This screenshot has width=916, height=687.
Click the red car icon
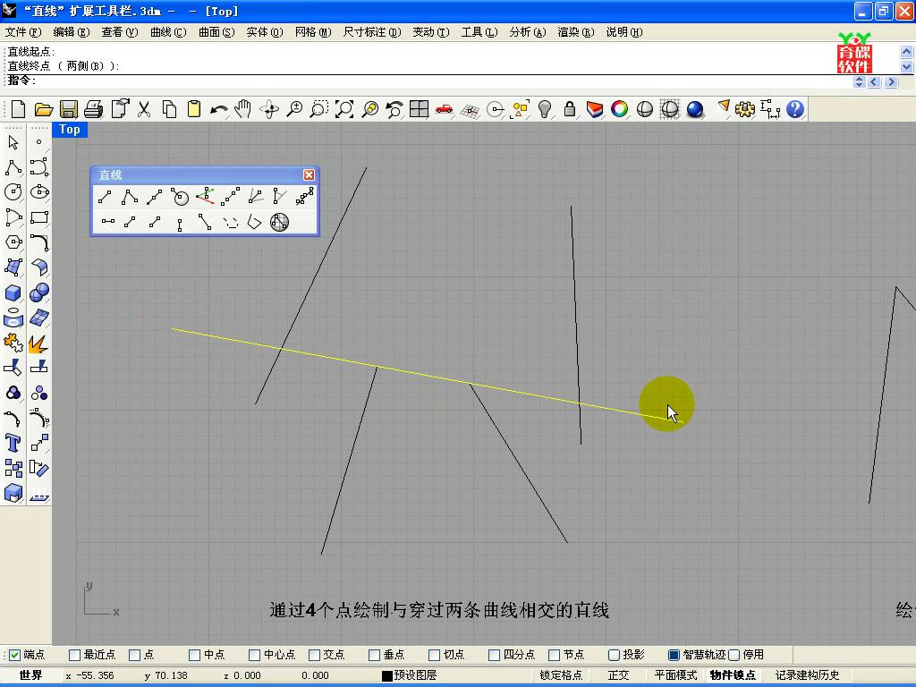(x=444, y=109)
